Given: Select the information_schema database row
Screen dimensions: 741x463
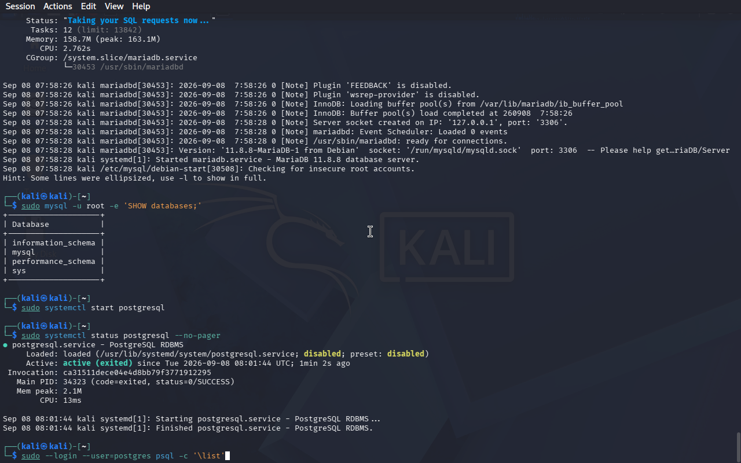Looking at the screenshot, I should 54,243.
